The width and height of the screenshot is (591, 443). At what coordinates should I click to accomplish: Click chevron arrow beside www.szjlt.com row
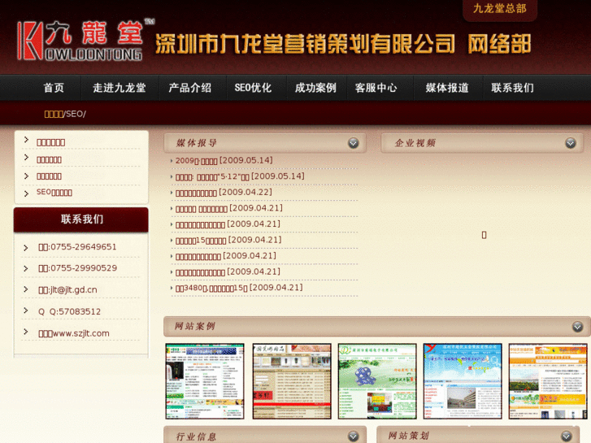[x=26, y=332]
